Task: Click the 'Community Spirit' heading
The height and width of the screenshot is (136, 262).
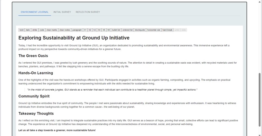Action: click(34, 96)
